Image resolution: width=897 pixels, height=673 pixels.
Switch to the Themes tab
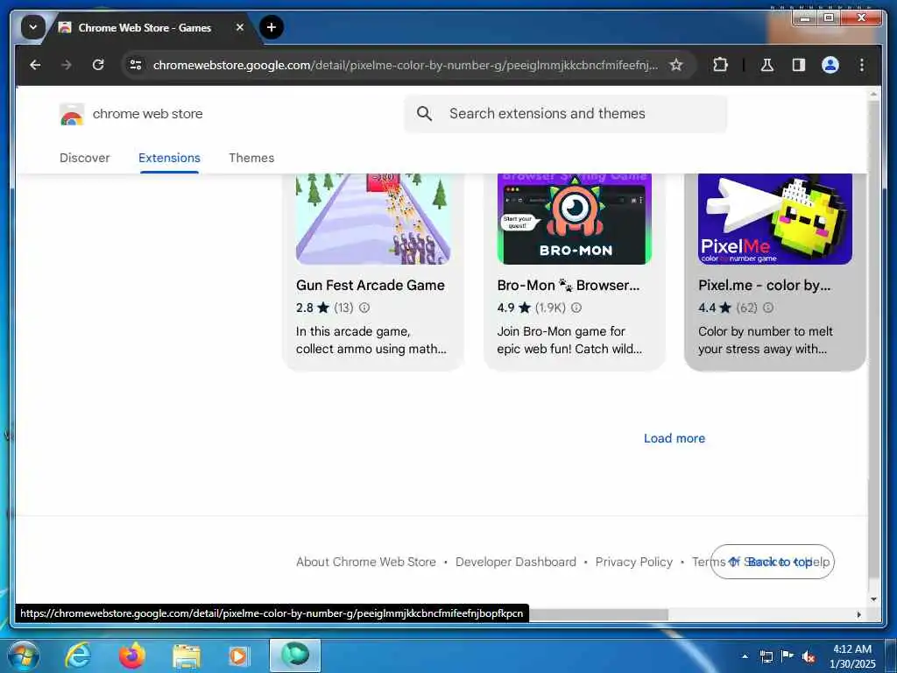[251, 158]
